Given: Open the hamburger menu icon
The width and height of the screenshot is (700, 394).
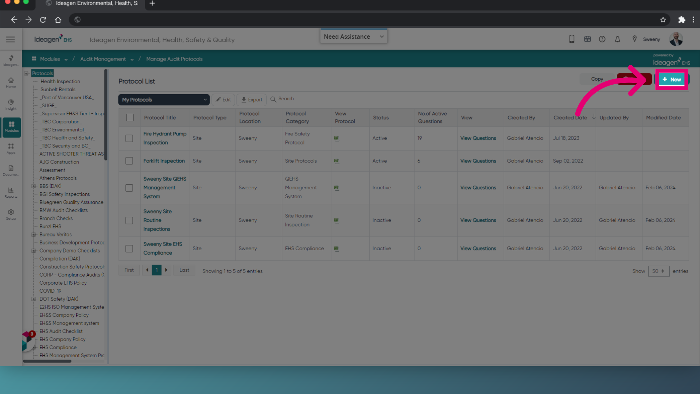Looking at the screenshot, I should 11,39.
